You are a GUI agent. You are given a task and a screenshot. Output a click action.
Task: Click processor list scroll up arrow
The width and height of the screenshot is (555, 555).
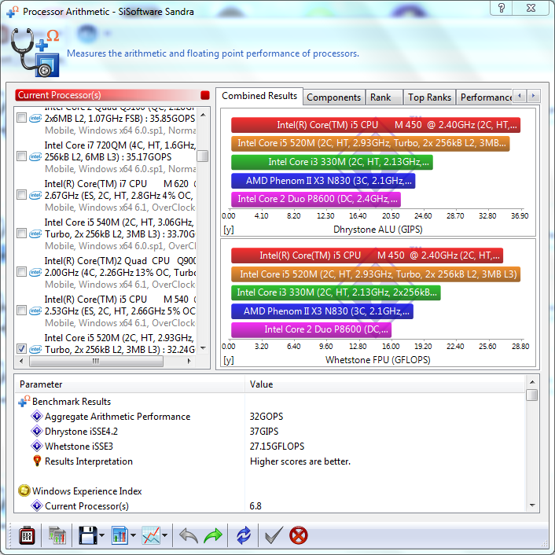pos(203,115)
